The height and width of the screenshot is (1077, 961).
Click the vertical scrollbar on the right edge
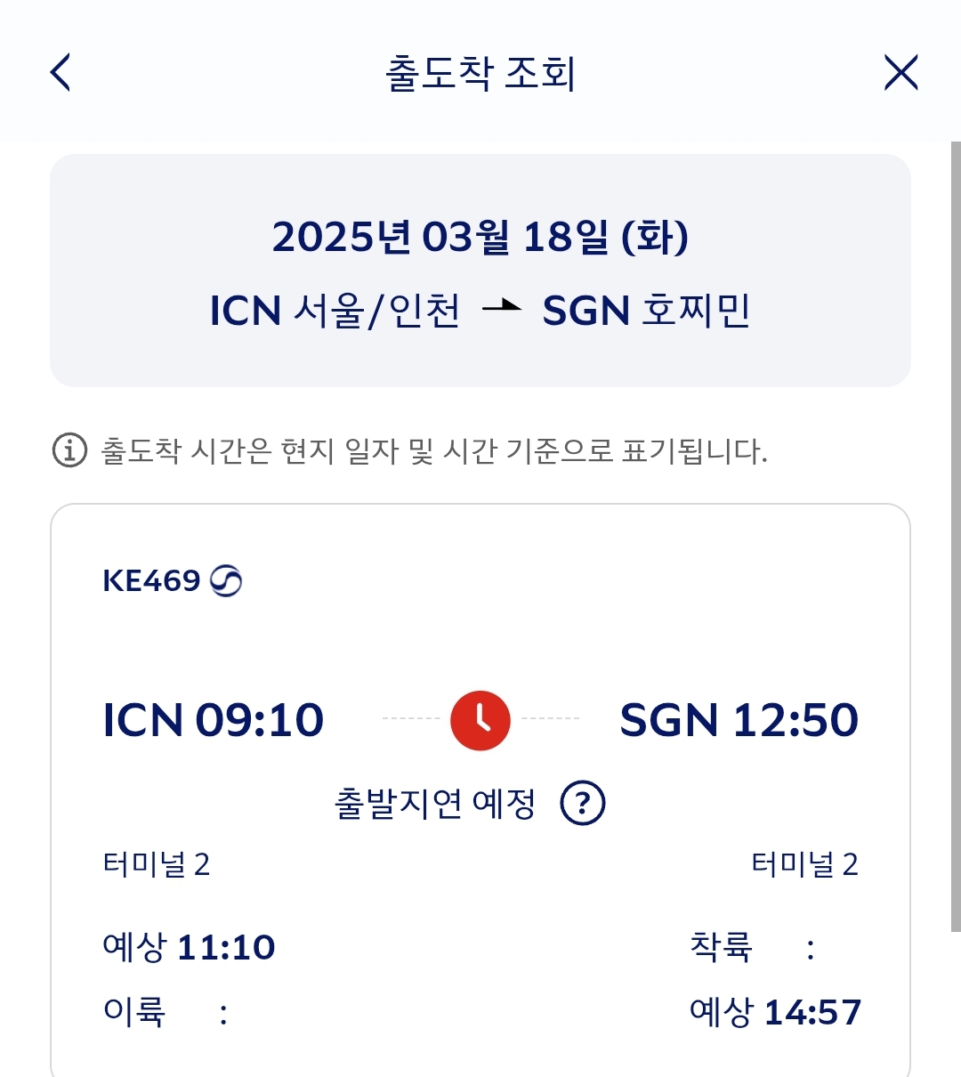[x=955, y=534]
